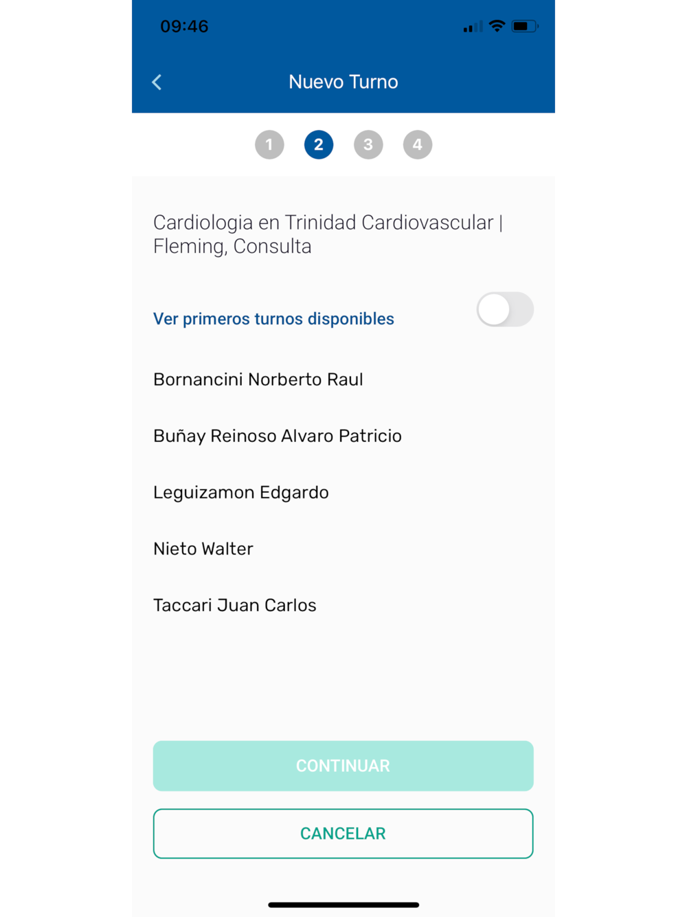Go to step 1 indicator
This screenshot has width=687, height=917.
[269, 145]
